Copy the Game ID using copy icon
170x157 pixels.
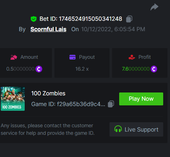(111, 104)
